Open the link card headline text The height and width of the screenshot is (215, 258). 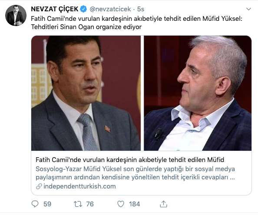pyautogui.click(x=130, y=160)
